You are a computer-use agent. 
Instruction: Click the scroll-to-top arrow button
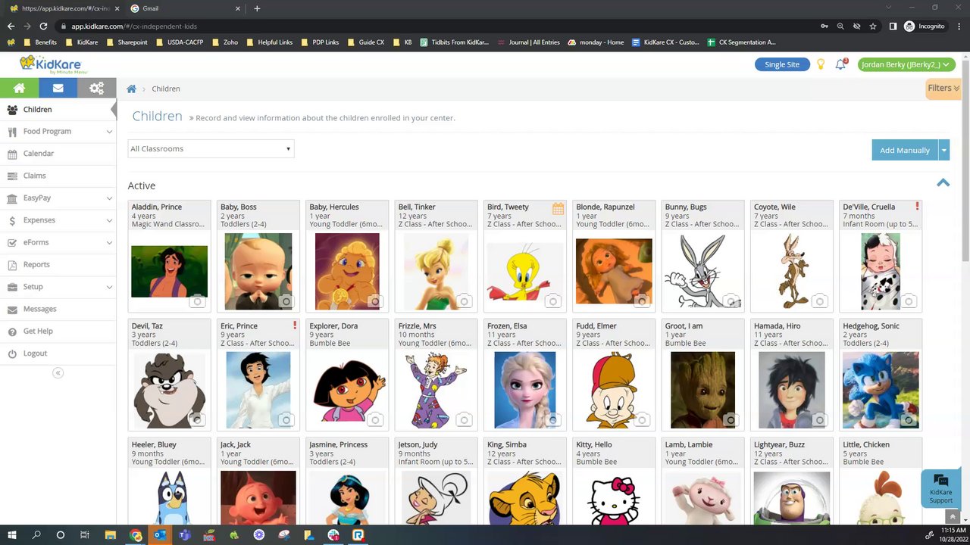coord(953,517)
